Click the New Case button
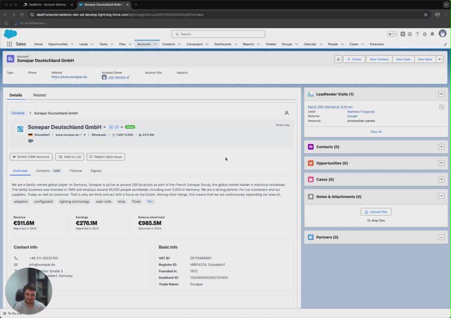This screenshot has height=318, width=451. pyautogui.click(x=403, y=59)
